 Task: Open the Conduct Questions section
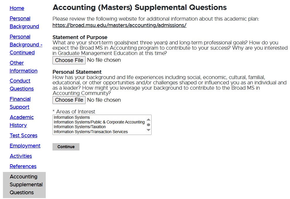tap(21, 85)
